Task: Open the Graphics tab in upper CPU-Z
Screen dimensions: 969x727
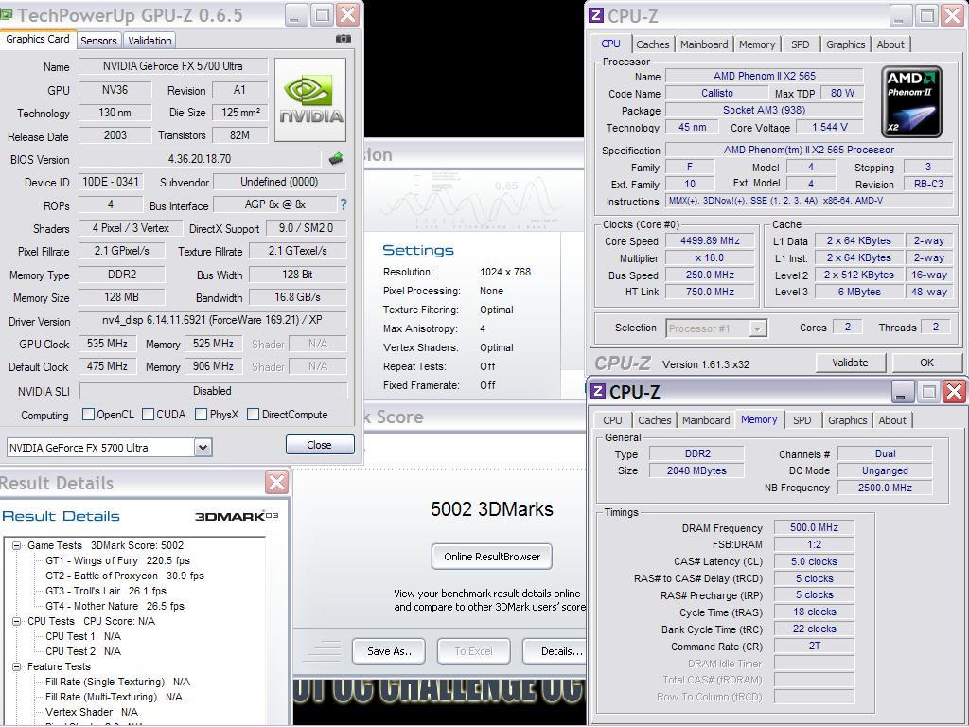Action: coord(845,44)
